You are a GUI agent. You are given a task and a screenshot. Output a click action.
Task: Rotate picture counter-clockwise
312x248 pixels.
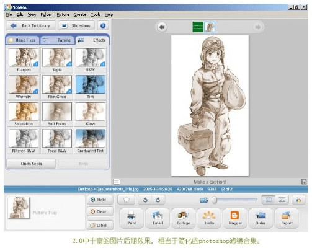[145, 200]
